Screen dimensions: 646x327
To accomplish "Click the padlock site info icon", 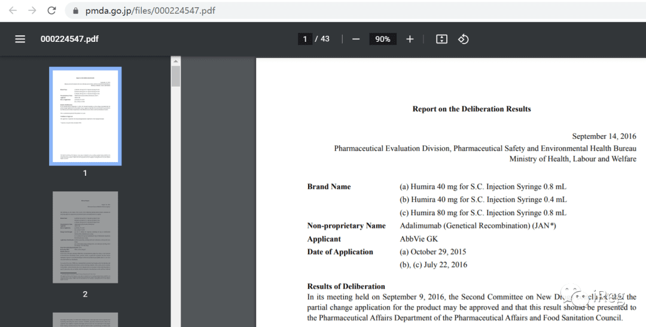I will coord(75,11).
